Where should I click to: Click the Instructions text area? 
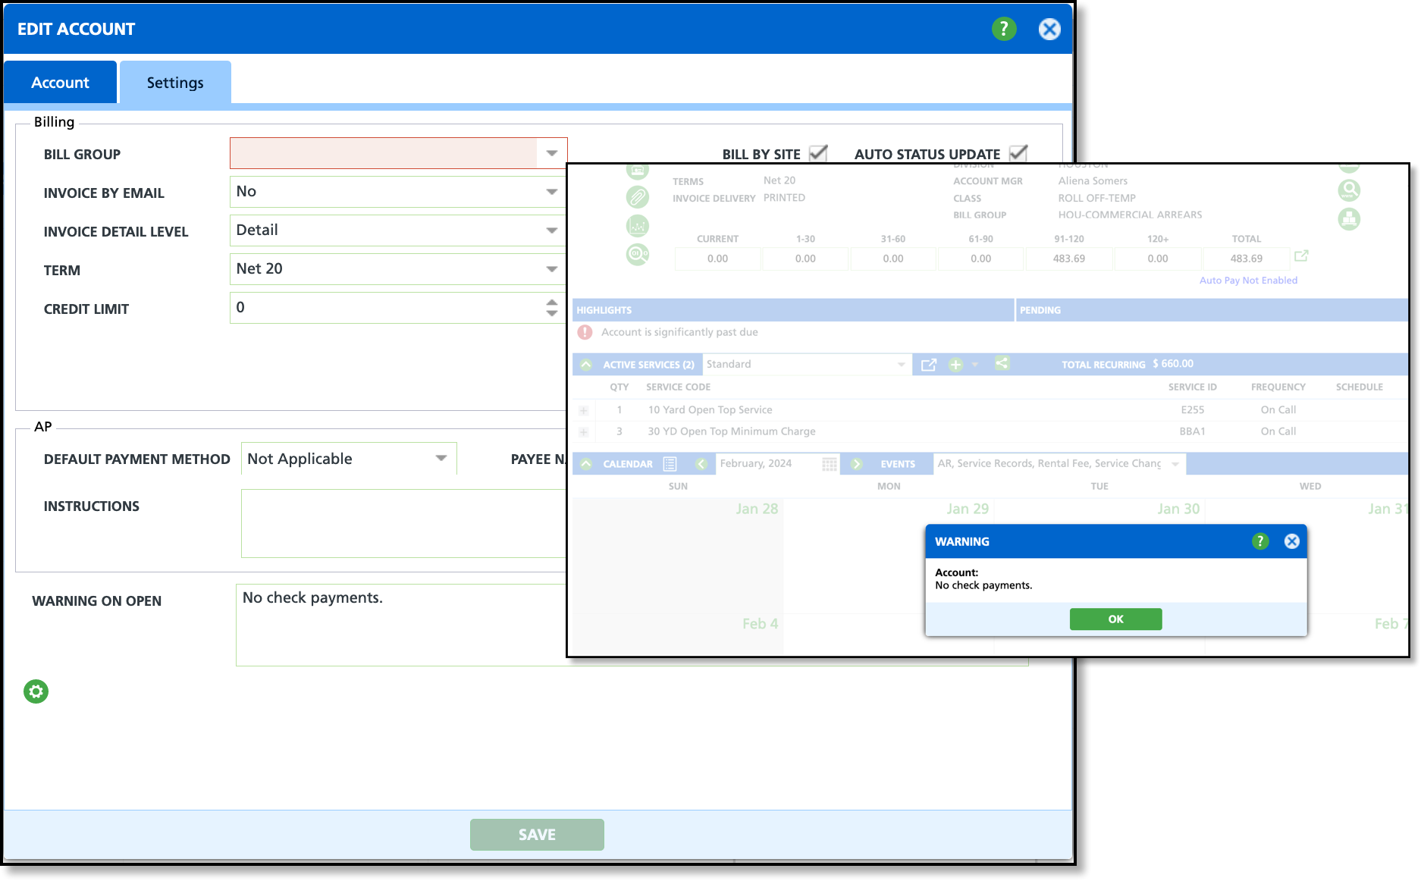[403, 523]
